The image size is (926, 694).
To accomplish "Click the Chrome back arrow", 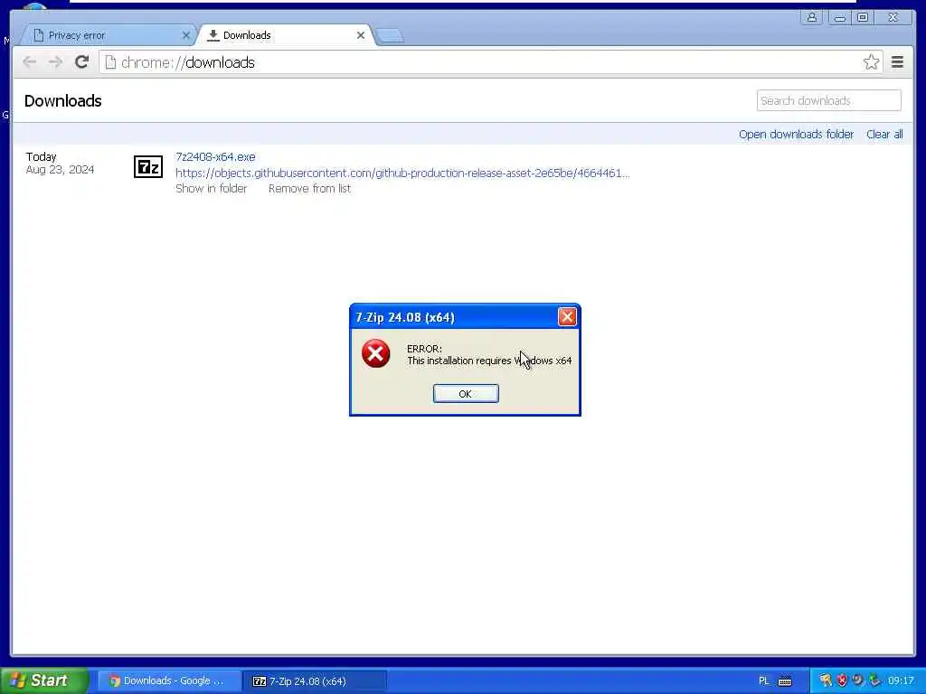I will (30, 62).
